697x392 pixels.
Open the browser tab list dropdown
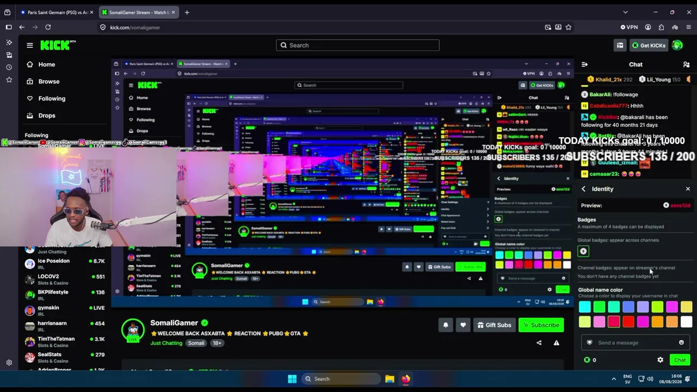625,12
